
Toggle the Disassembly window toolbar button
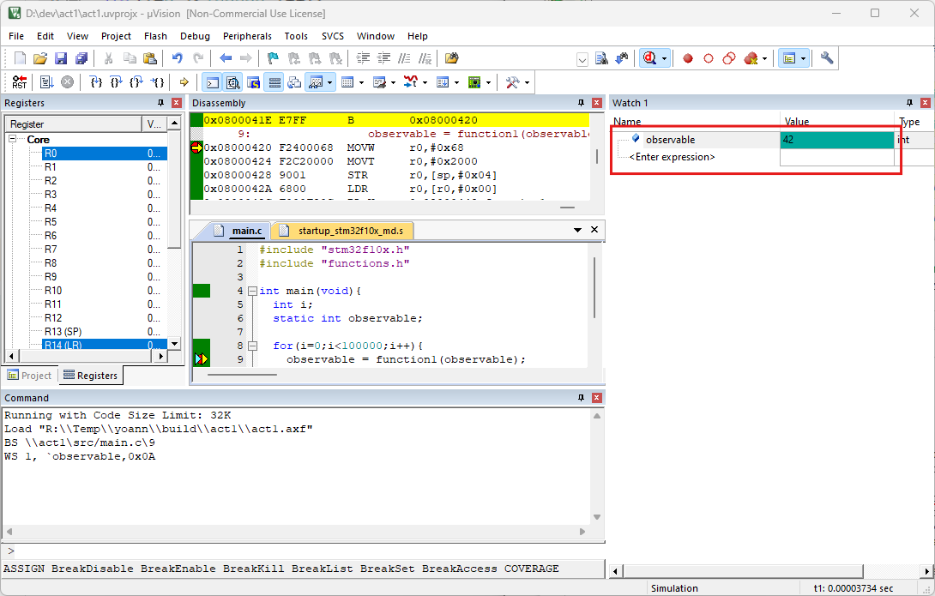tap(232, 82)
